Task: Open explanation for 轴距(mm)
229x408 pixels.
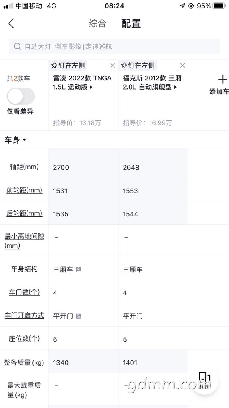Action: point(24,167)
